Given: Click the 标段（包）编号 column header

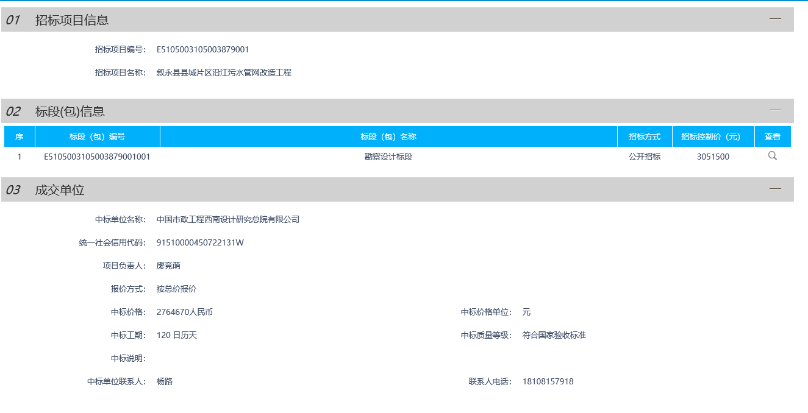Looking at the screenshot, I should pyautogui.click(x=97, y=136).
